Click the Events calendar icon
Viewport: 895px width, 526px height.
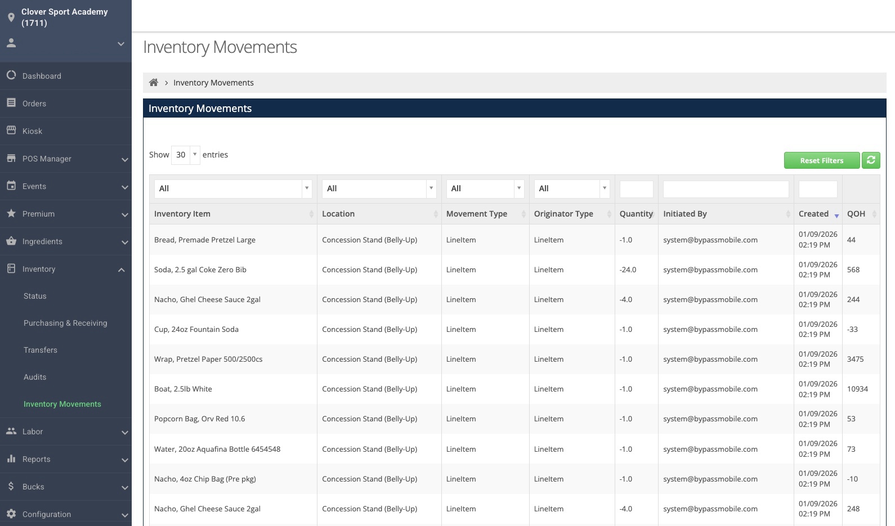tap(11, 186)
